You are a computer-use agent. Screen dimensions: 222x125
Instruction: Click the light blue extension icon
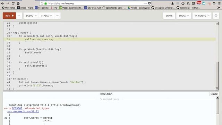pyautogui.click(x=204, y=3)
